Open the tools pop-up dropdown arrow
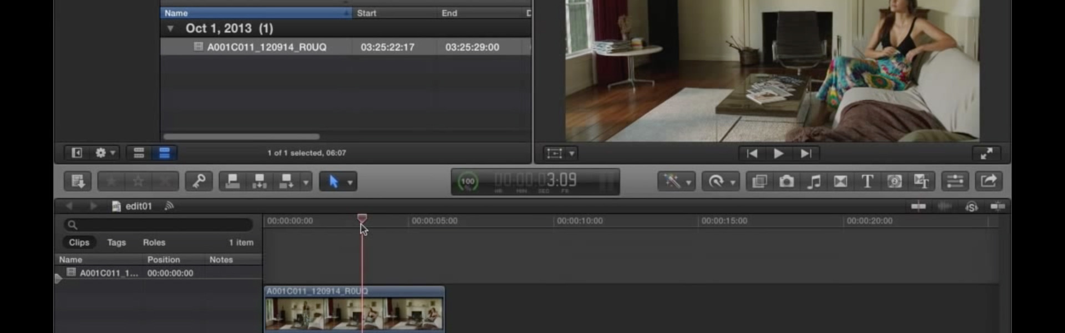This screenshot has height=333, width=1065. coord(350,182)
